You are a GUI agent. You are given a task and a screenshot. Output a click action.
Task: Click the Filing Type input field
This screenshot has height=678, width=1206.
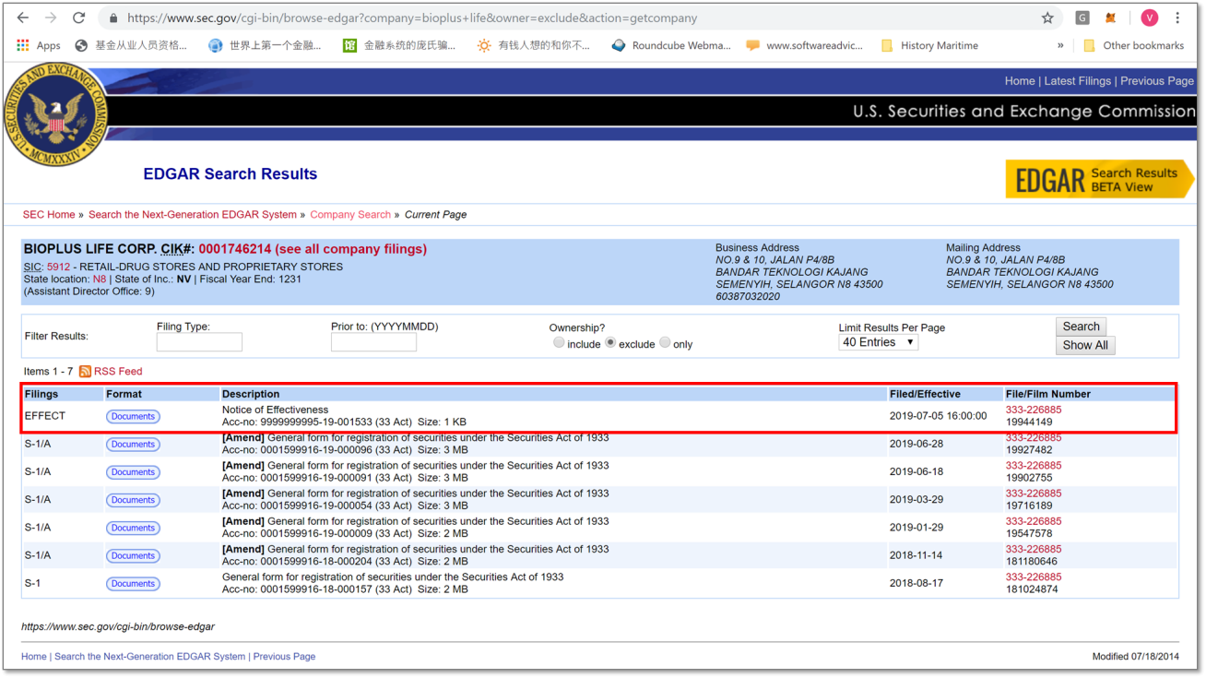point(199,342)
